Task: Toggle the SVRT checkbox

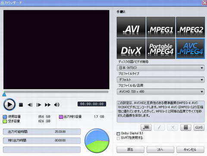Action: point(118,138)
